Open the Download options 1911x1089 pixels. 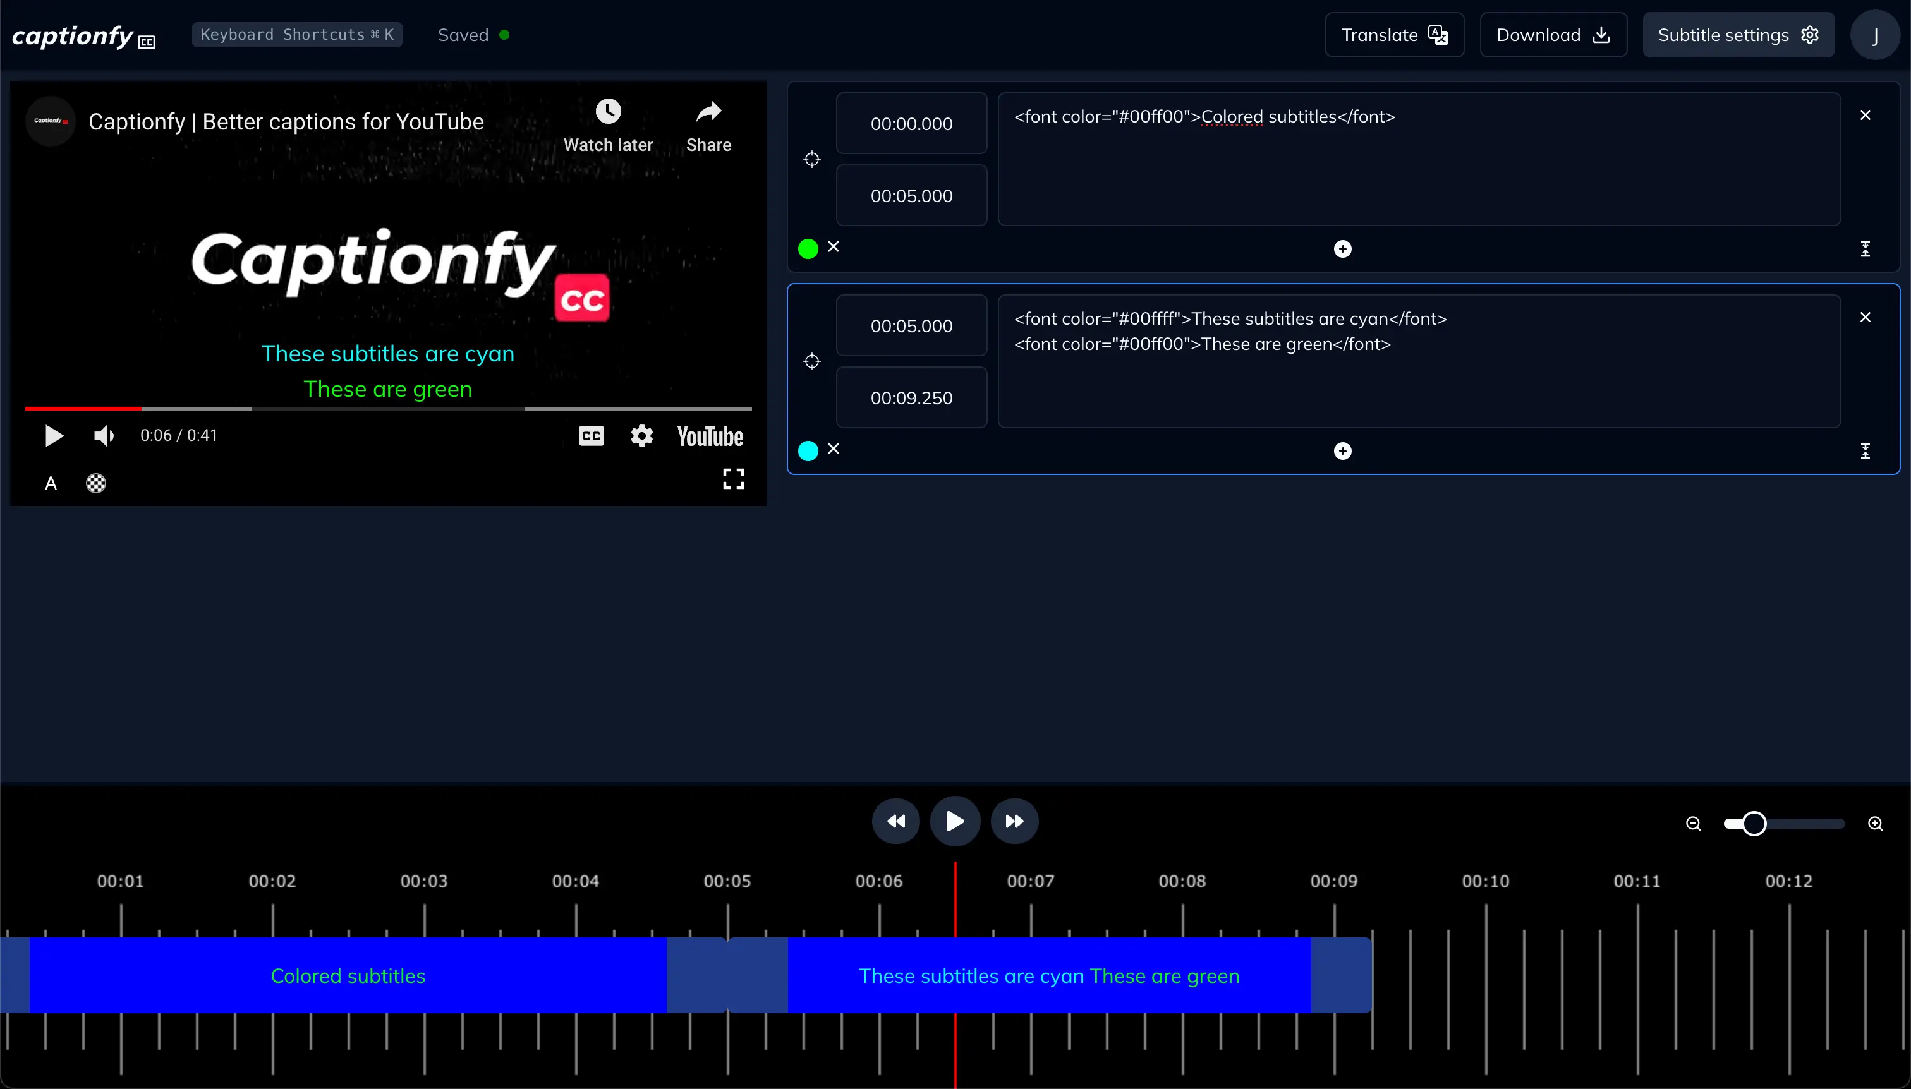click(1553, 35)
